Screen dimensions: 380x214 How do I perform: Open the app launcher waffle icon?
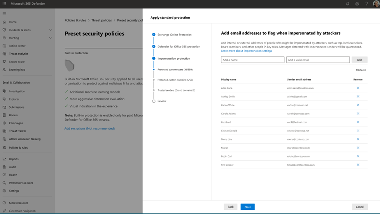pos(4,4)
